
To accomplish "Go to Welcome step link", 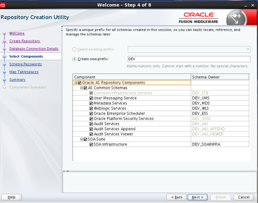I will coord(17,33).
